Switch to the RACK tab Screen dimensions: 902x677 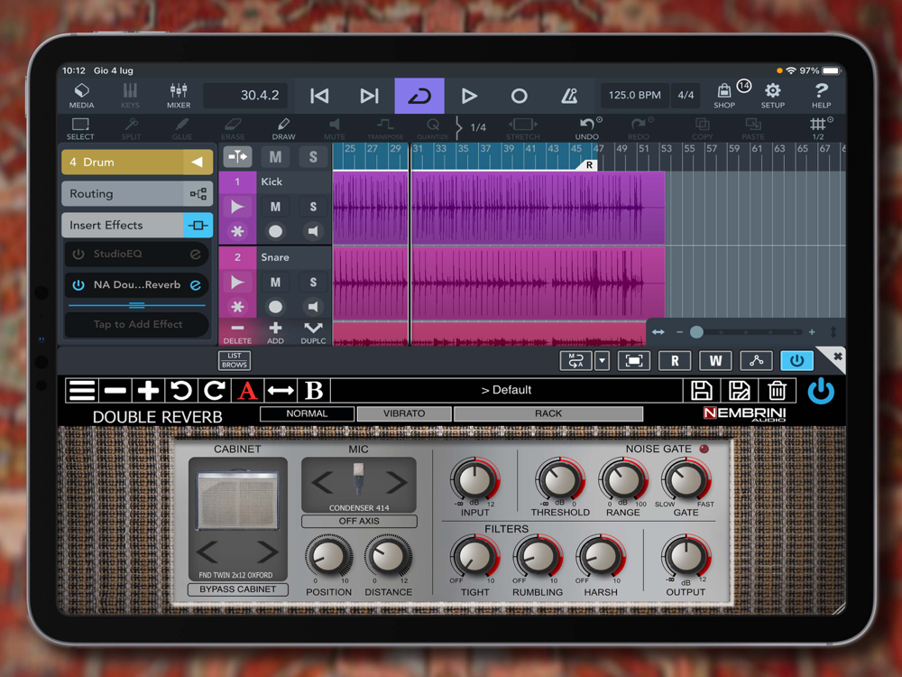pyautogui.click(x=548, y=413)
